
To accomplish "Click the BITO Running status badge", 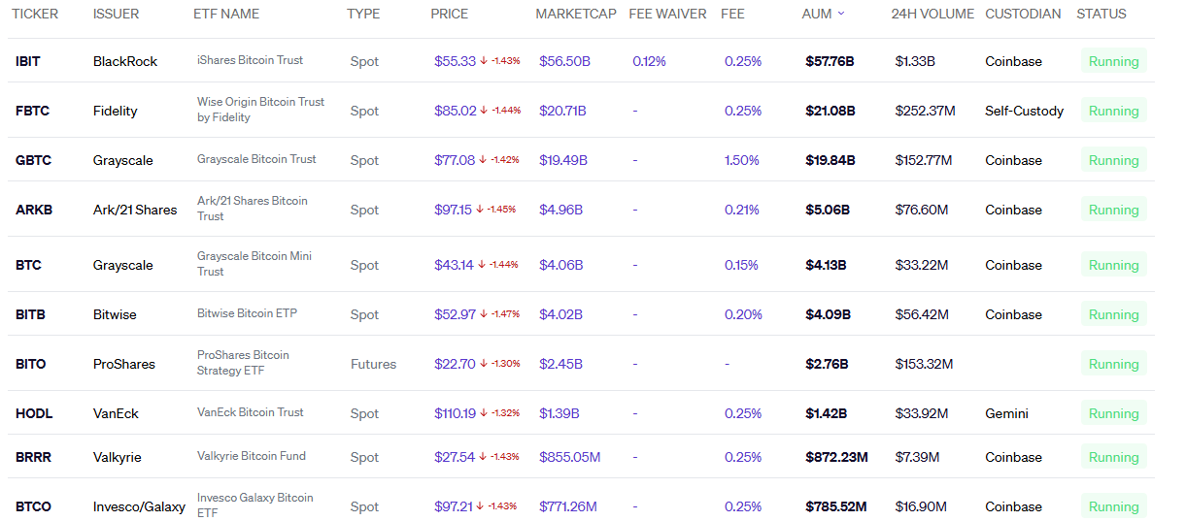I will pos(1113,364).
